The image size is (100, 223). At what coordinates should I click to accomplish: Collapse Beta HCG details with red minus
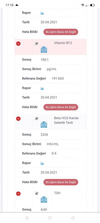18,119
